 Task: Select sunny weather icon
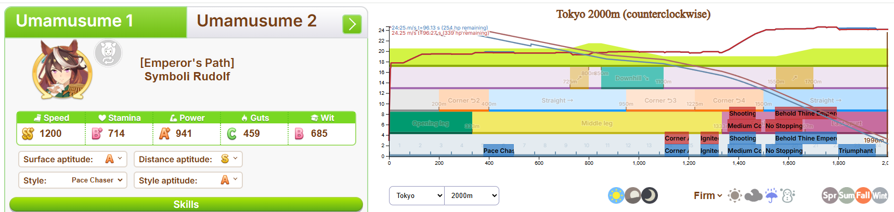point(735,195)
